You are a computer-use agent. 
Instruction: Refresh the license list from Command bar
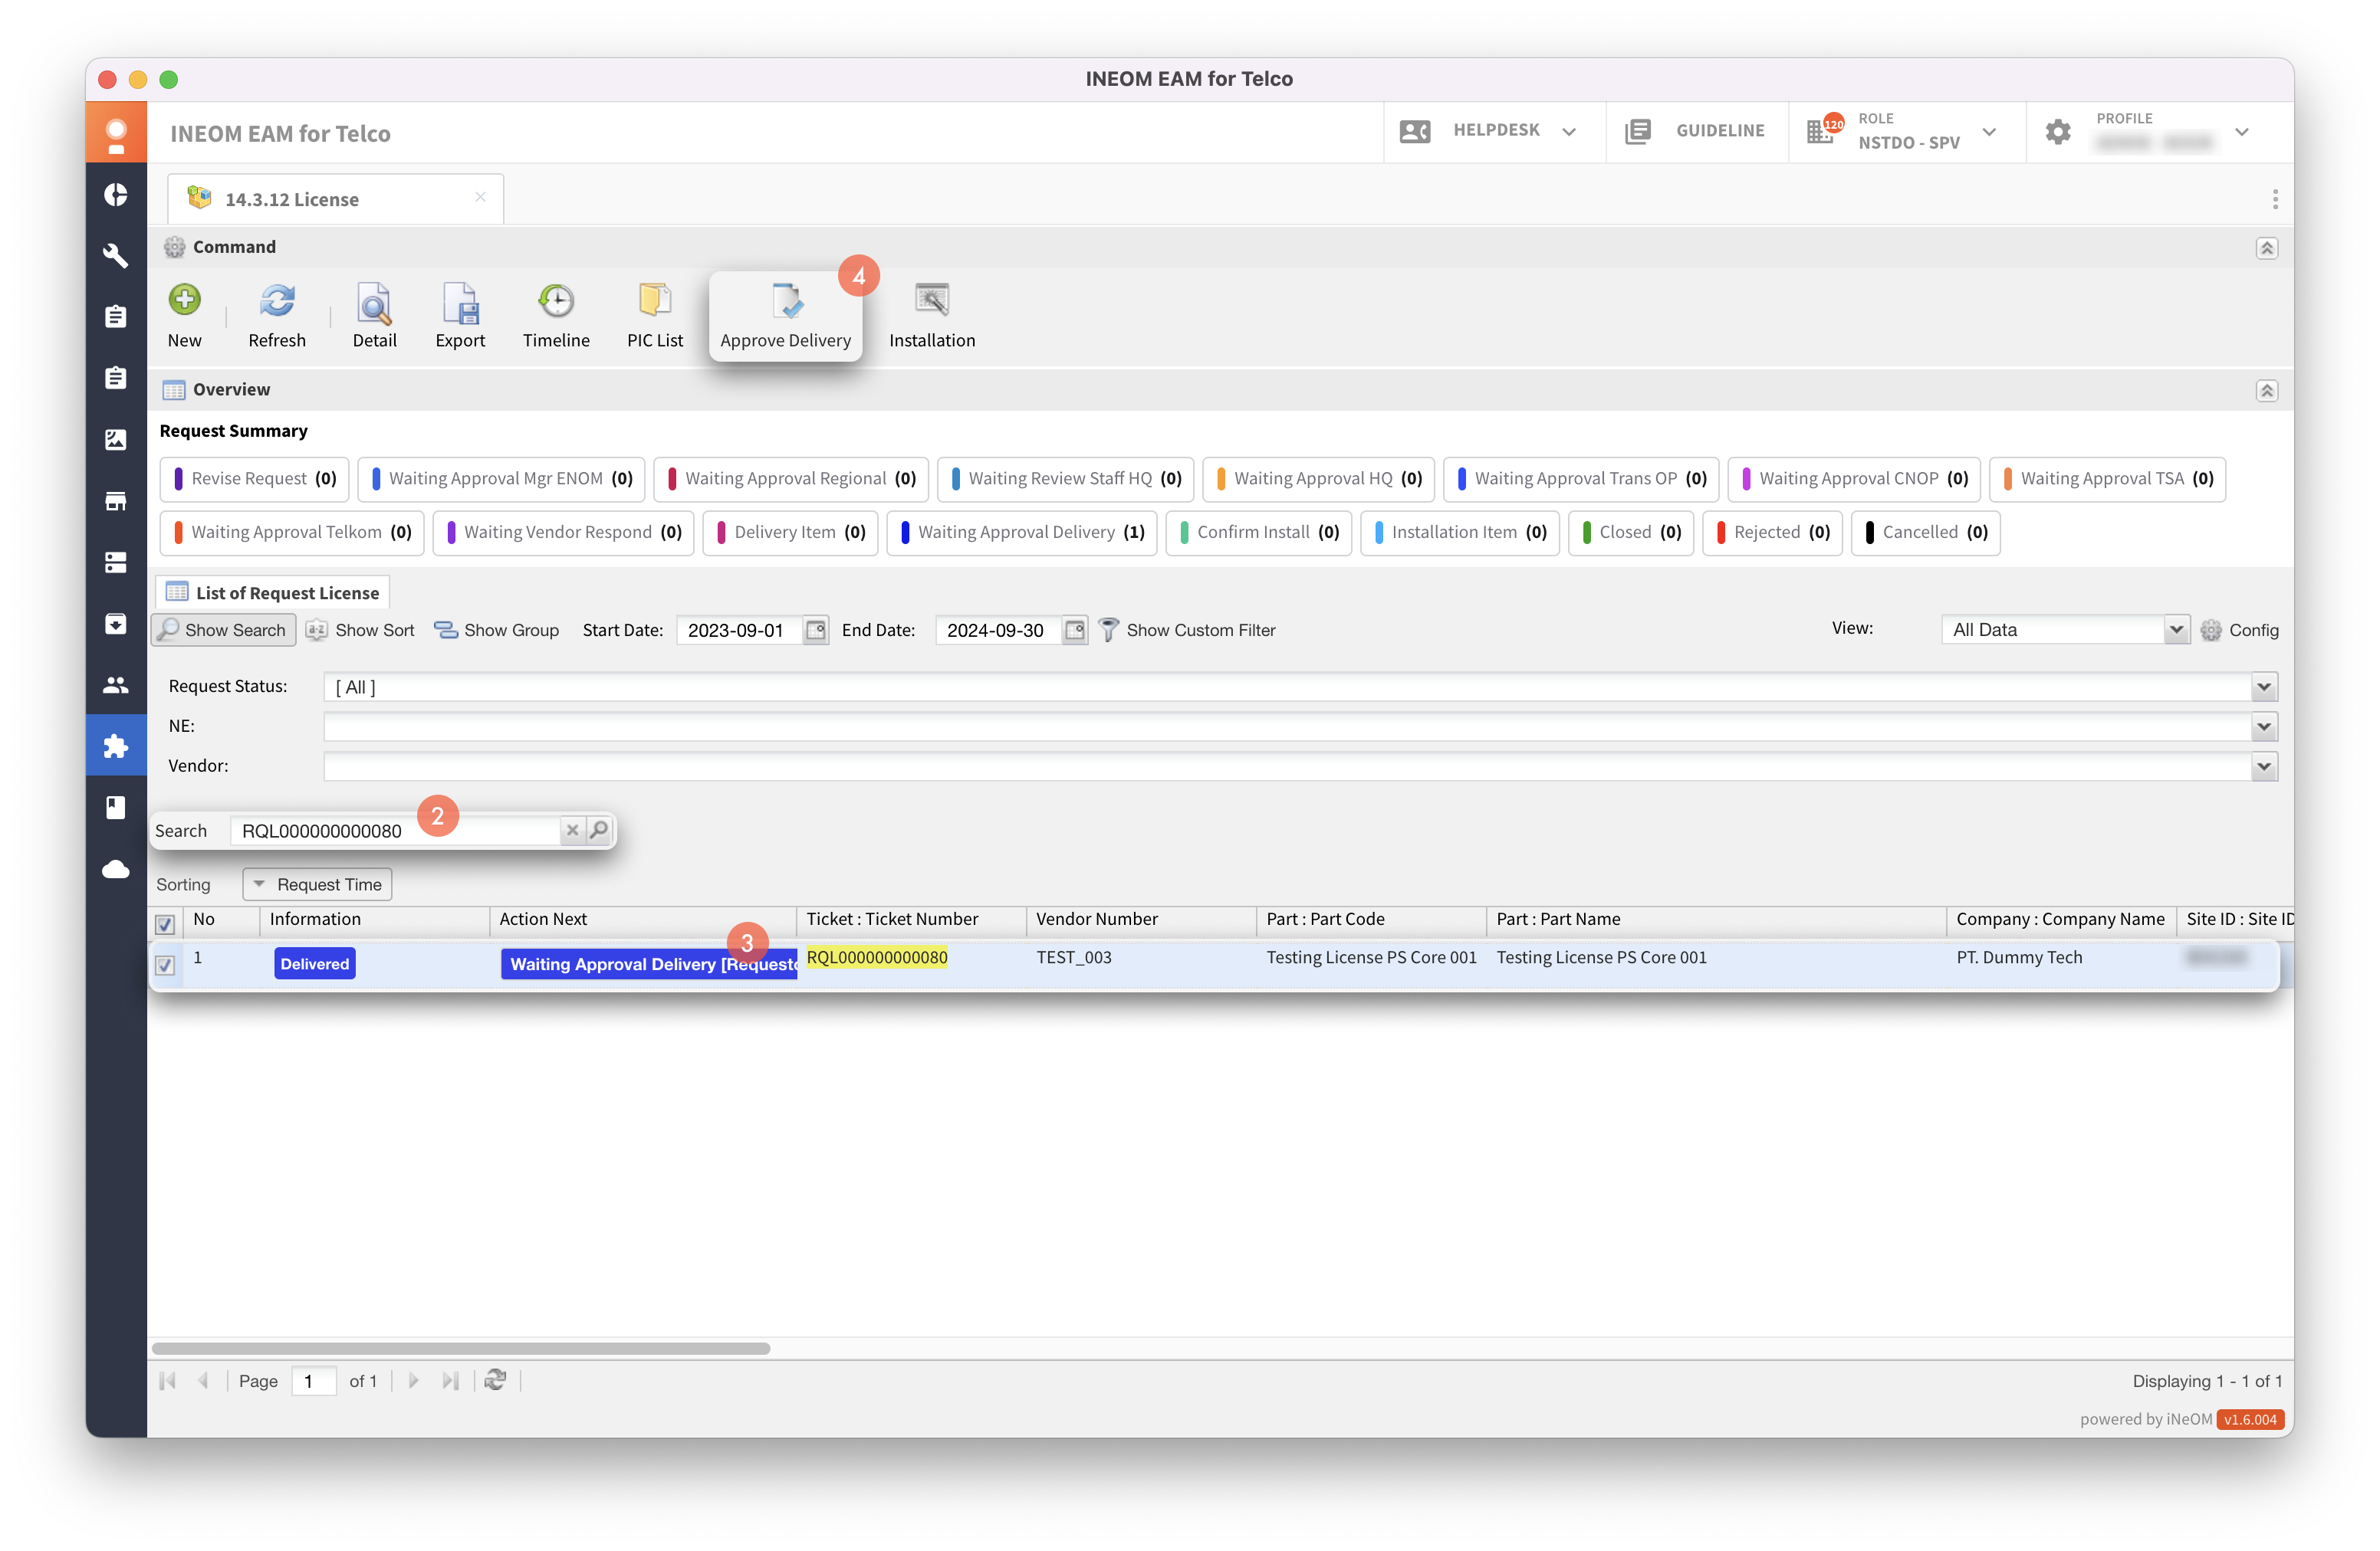(x=277, y=316)
